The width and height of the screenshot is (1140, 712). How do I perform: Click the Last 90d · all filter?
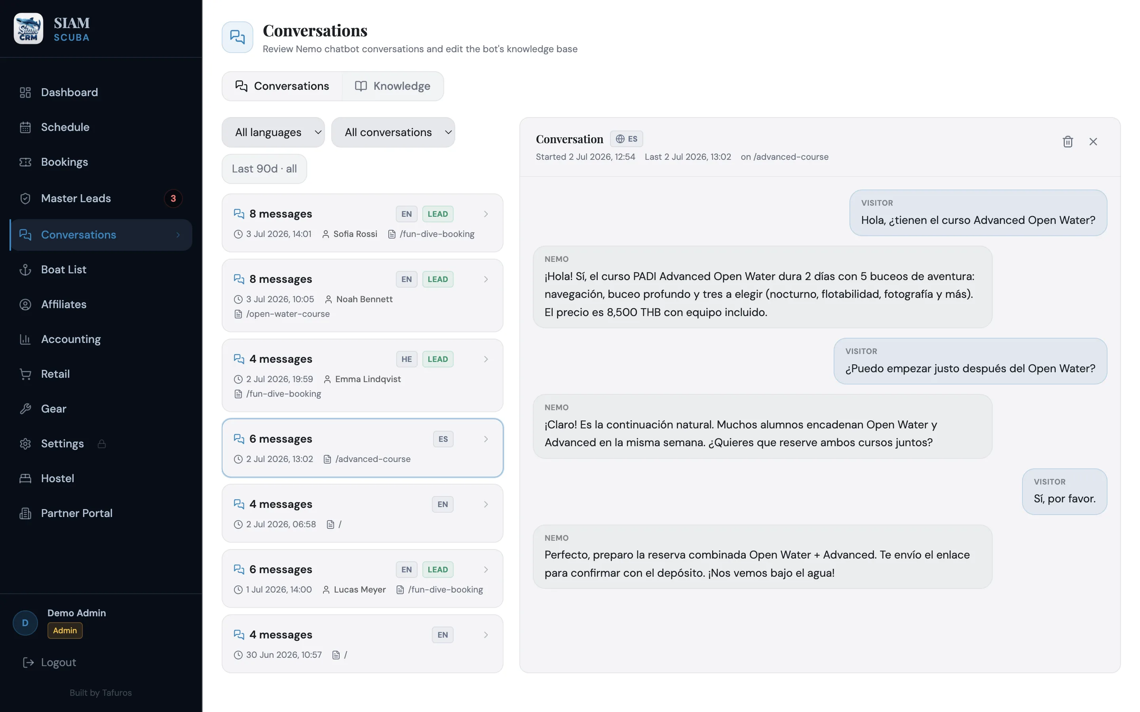[264, 169]
